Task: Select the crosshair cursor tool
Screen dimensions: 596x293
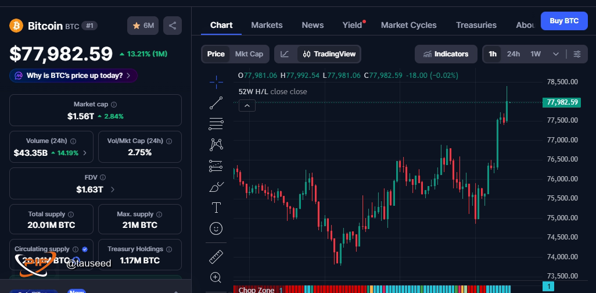Action: point(216,82)
